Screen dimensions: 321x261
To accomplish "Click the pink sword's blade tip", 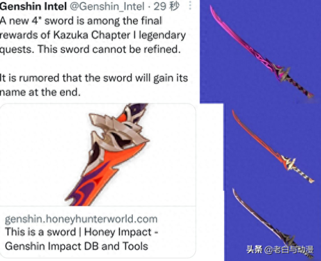I will point(213,12).
